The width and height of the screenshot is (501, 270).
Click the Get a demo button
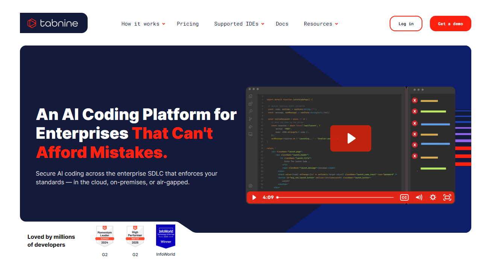point(451,23)
